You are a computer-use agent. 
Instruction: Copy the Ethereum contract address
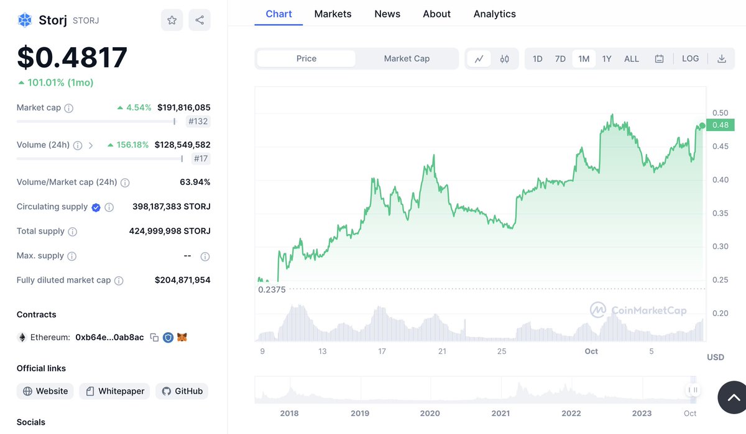coord(154,338)
